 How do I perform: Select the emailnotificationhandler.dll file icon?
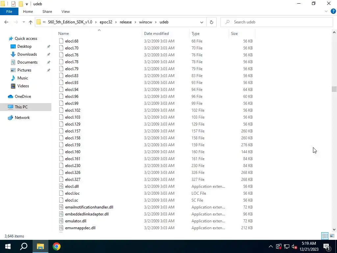(x=61, y=207)
